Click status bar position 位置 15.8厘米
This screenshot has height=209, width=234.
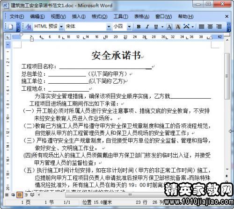97,202
